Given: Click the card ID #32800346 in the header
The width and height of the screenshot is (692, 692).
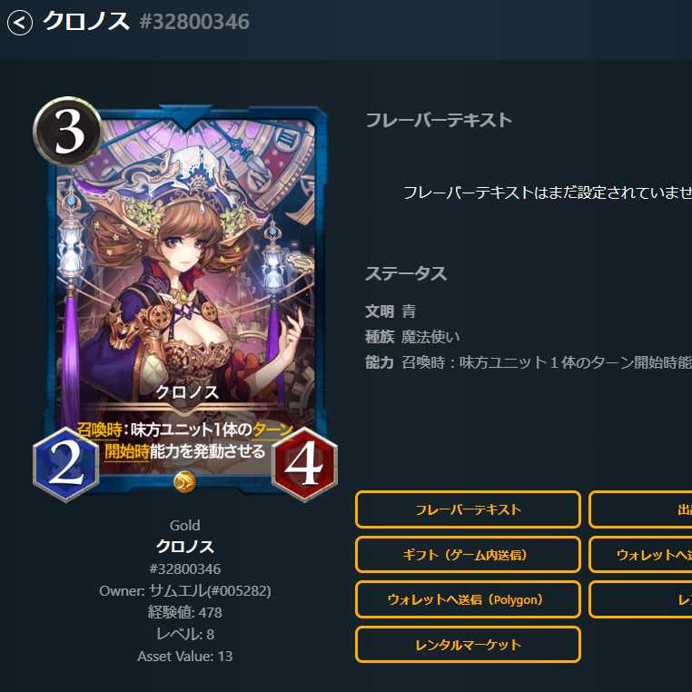Looking at the screenshot, I should (x=194, y=22).
